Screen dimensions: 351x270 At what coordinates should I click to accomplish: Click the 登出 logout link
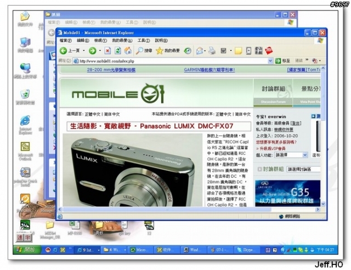(296, 123)
